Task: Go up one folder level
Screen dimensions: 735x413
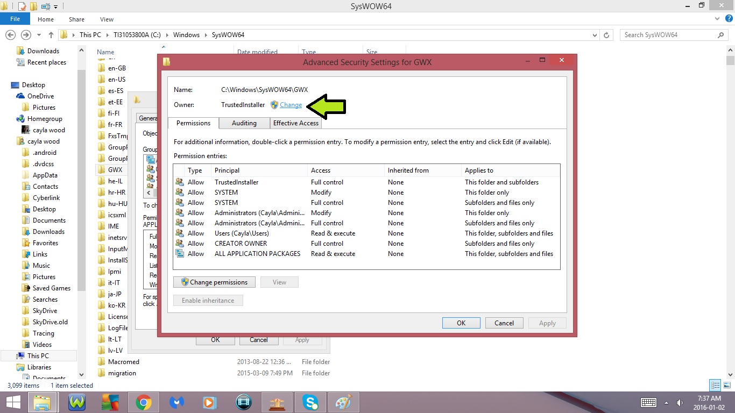Action: pyautogui.click(x=51, y=35)
